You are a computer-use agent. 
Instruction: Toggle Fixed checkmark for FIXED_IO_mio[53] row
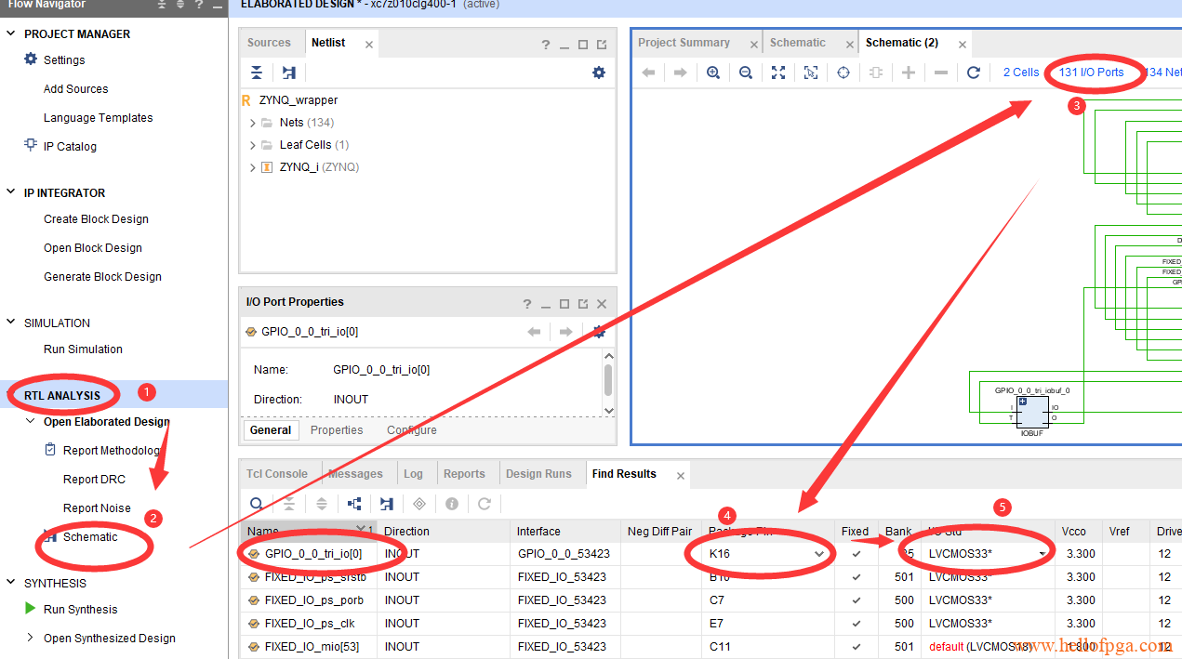click(x=857, y=647)
